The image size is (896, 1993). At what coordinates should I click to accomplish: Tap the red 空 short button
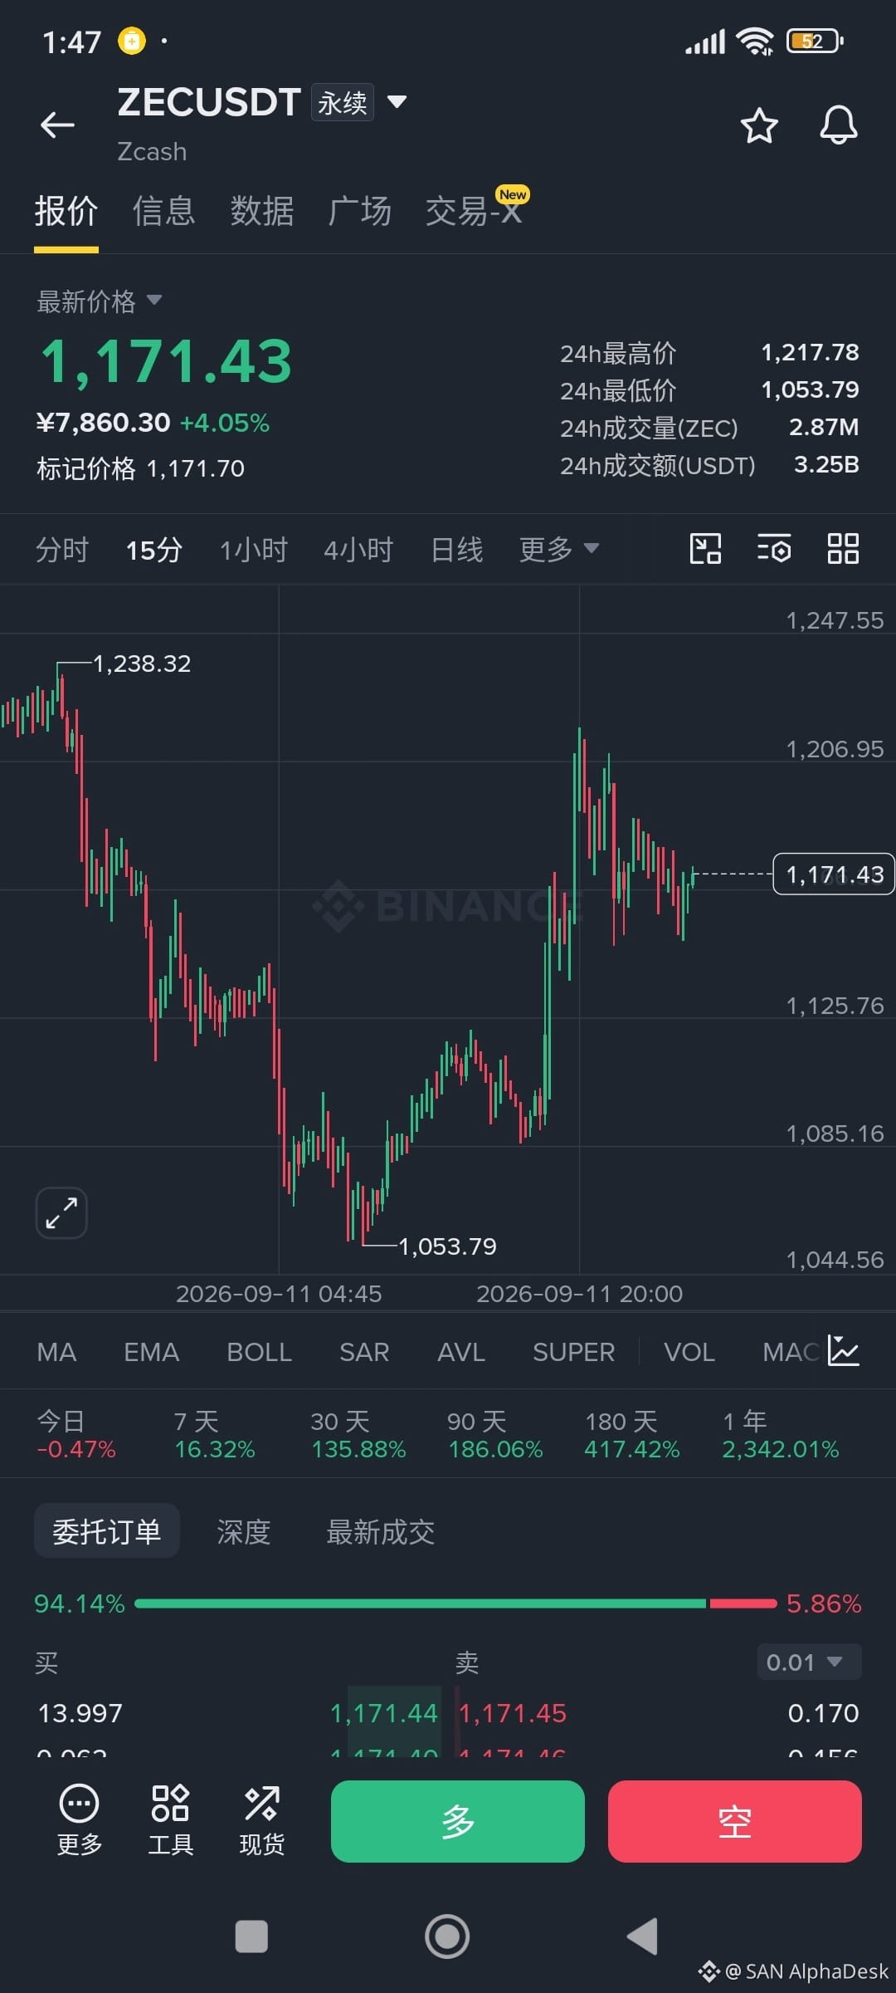point(735,1821)
